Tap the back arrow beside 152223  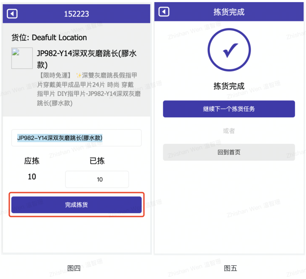point(12,14)
